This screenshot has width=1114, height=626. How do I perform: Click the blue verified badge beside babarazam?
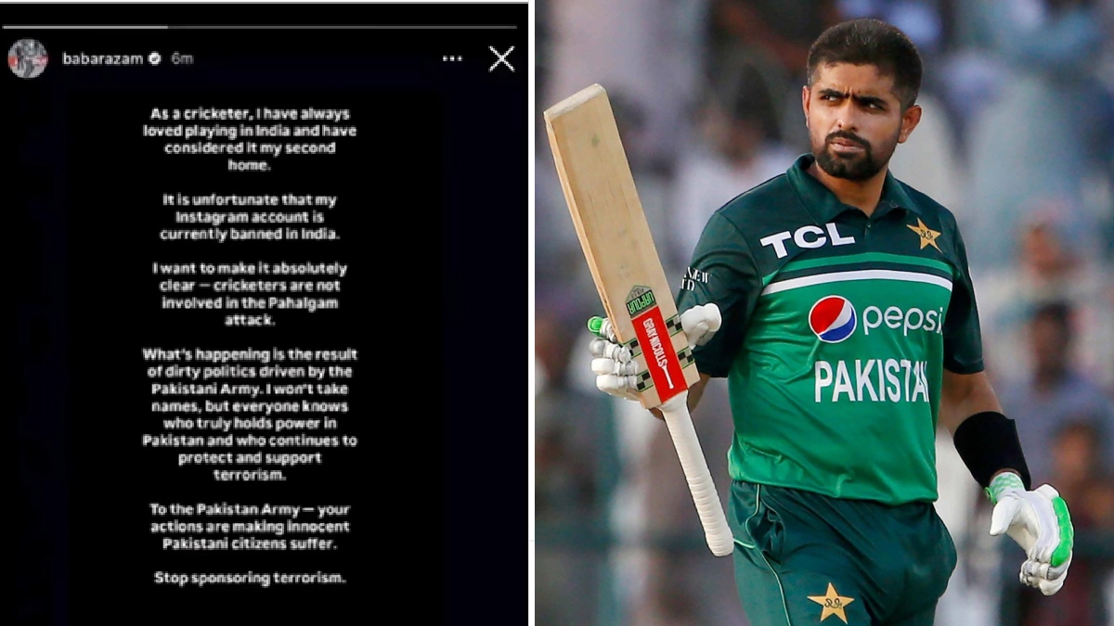155,58
